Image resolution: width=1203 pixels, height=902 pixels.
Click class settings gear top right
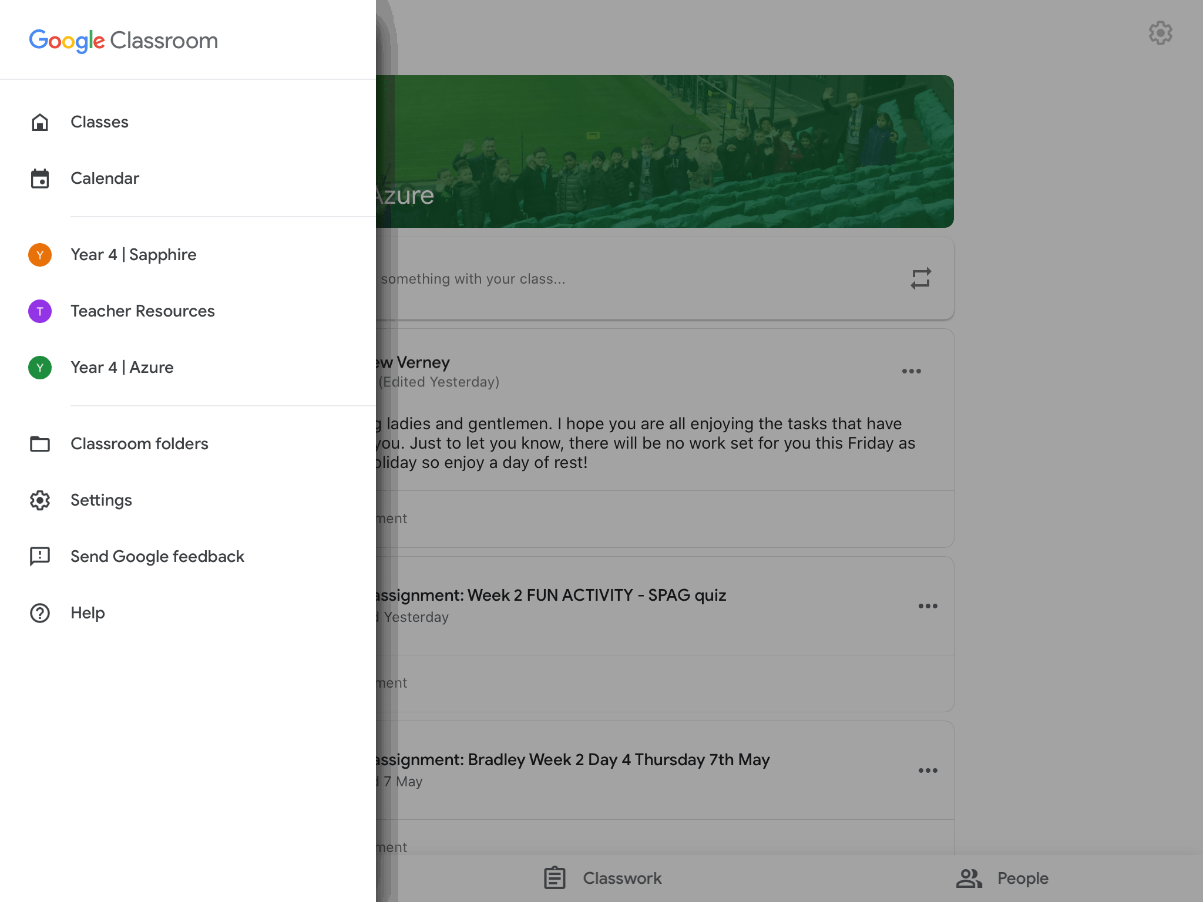pyautogui.click(x=1160, y=33)
